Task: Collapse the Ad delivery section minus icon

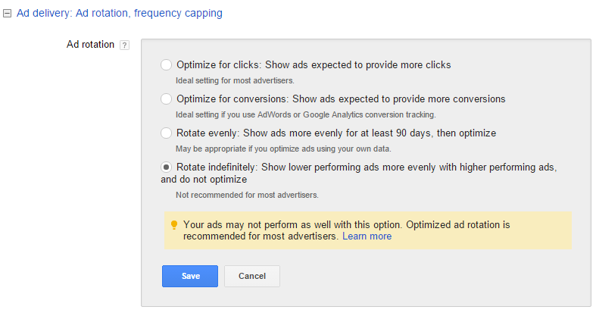Action: (7, 14)
